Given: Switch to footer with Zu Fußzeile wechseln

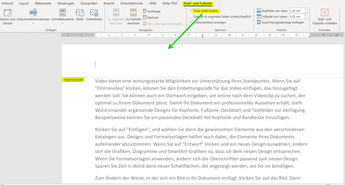Looking at the screenshot, I should (x=133, y=17).
